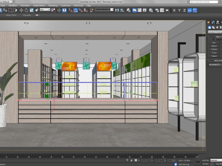Toggle Spinner Snap
This screenshot has height=166, width=222.
tap(86, 10)
